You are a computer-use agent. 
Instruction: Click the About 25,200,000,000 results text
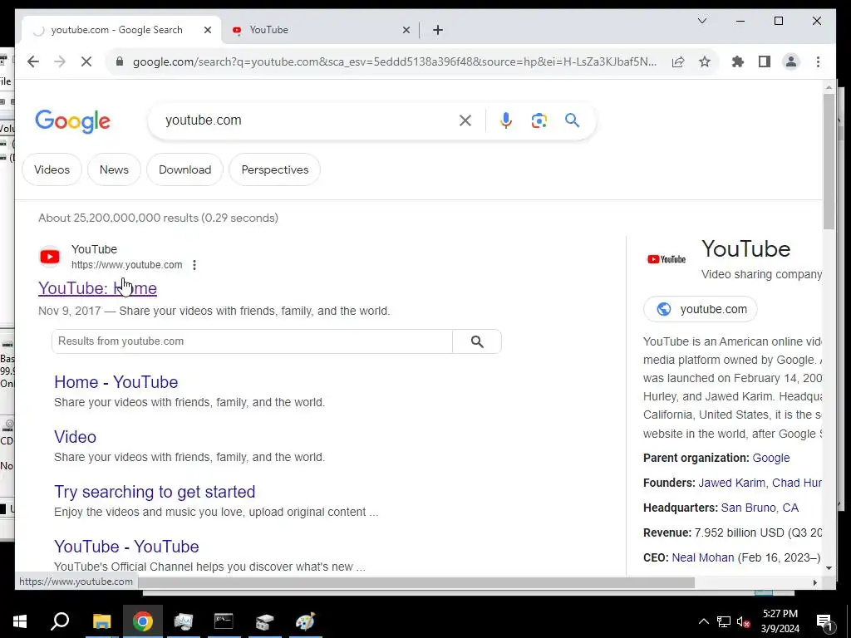(159, 218)
